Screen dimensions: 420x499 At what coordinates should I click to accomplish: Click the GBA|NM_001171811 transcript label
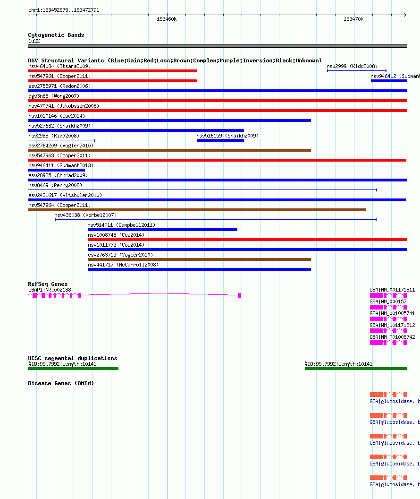click(x=392, y=290)
